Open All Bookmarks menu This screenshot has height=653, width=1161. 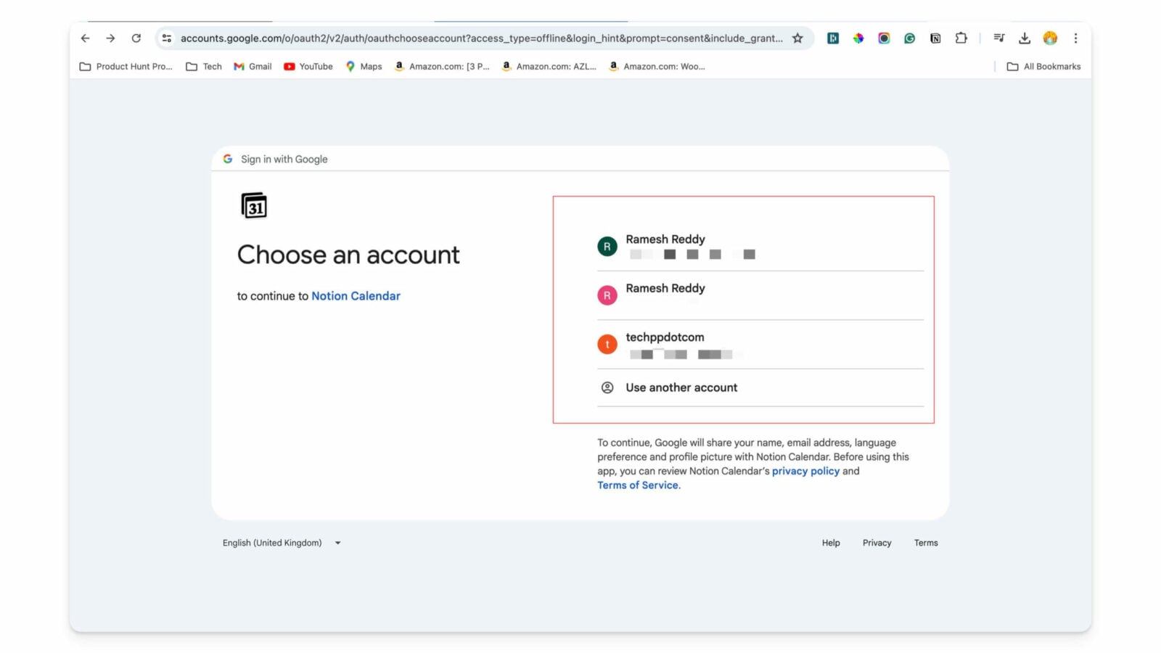1043,66
